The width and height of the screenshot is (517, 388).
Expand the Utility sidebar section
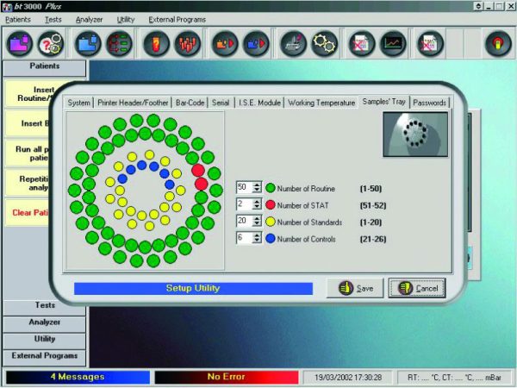(x=45, y=341)
